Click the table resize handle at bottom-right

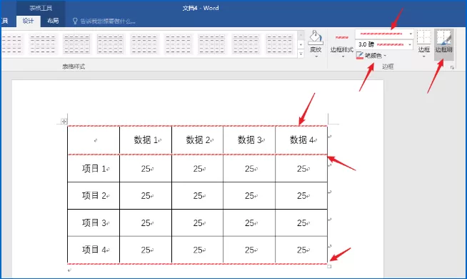click(x=329, y=266)
